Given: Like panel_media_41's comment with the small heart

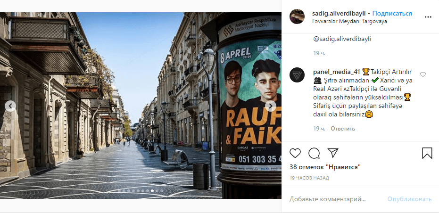Looking at the screenshot, I should click(x=423, y=74).
